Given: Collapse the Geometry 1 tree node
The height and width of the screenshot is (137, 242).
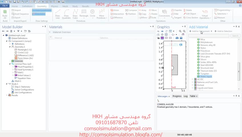Looking at the screenshot, I should tap(10, 47).
